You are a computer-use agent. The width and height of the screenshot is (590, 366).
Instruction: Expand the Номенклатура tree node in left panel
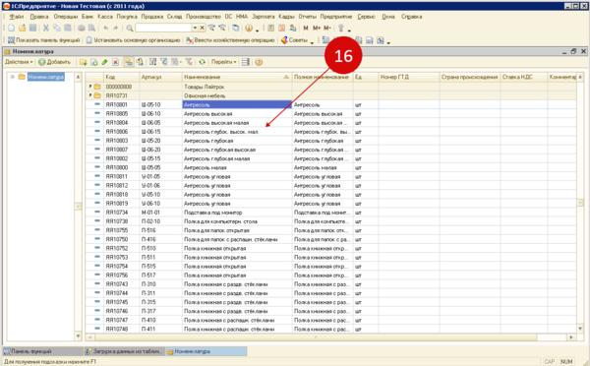point(13,77)
